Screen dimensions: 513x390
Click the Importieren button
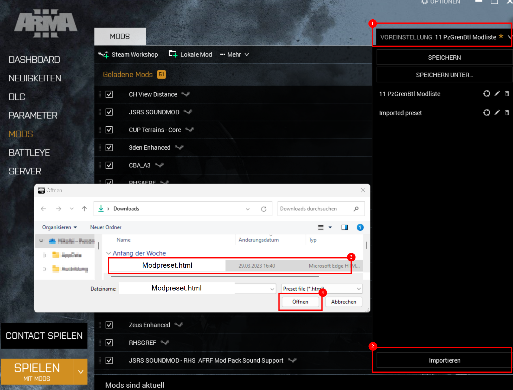pos(444,360)
